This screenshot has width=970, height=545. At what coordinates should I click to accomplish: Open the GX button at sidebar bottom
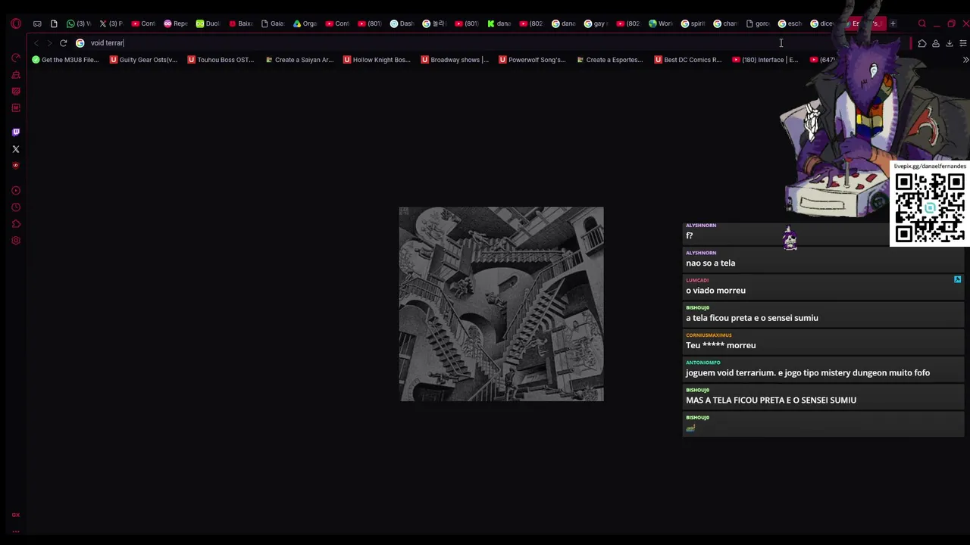16,515
